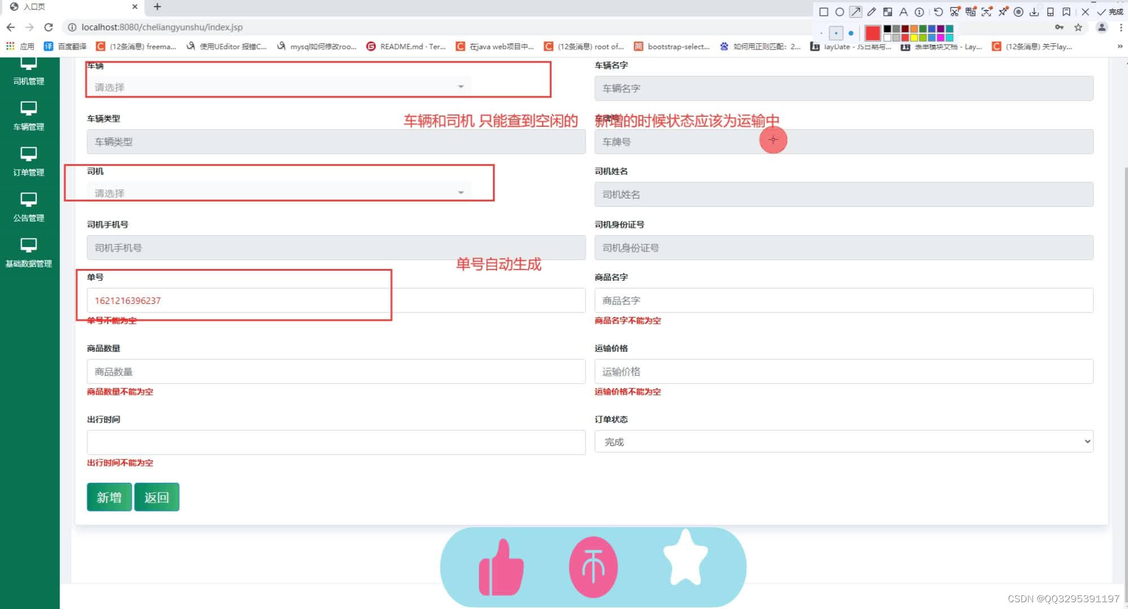Switch to the 入口页 browser tab
The image size is (1128, 609).
click(x=72, y=7)
